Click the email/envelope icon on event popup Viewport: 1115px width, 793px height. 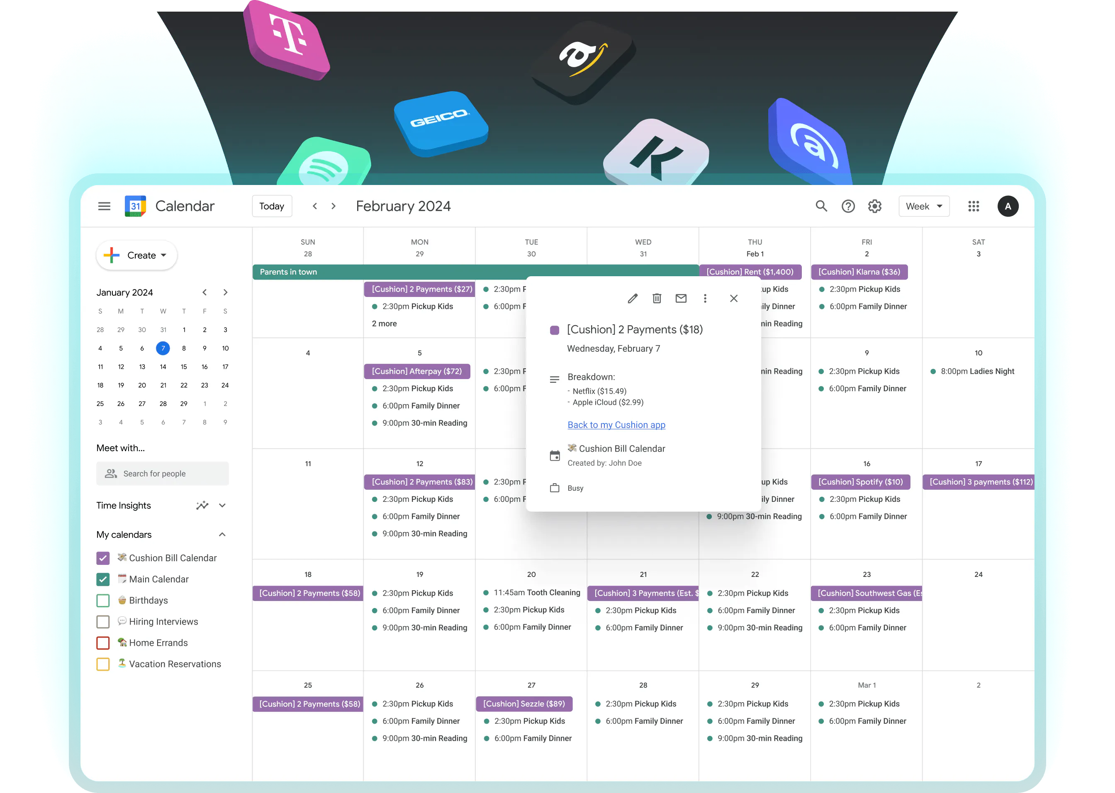pos(681,298)
